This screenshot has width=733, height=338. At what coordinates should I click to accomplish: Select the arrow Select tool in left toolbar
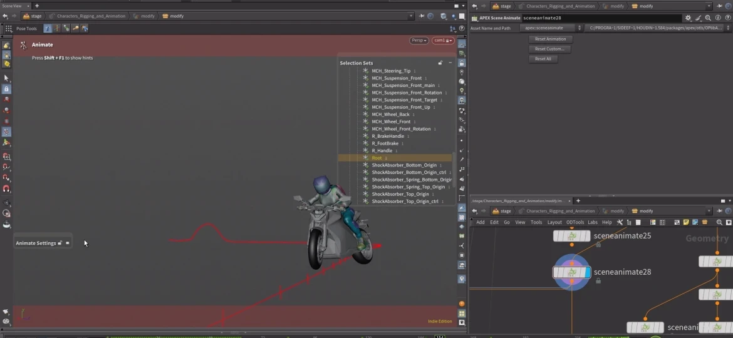6,78
